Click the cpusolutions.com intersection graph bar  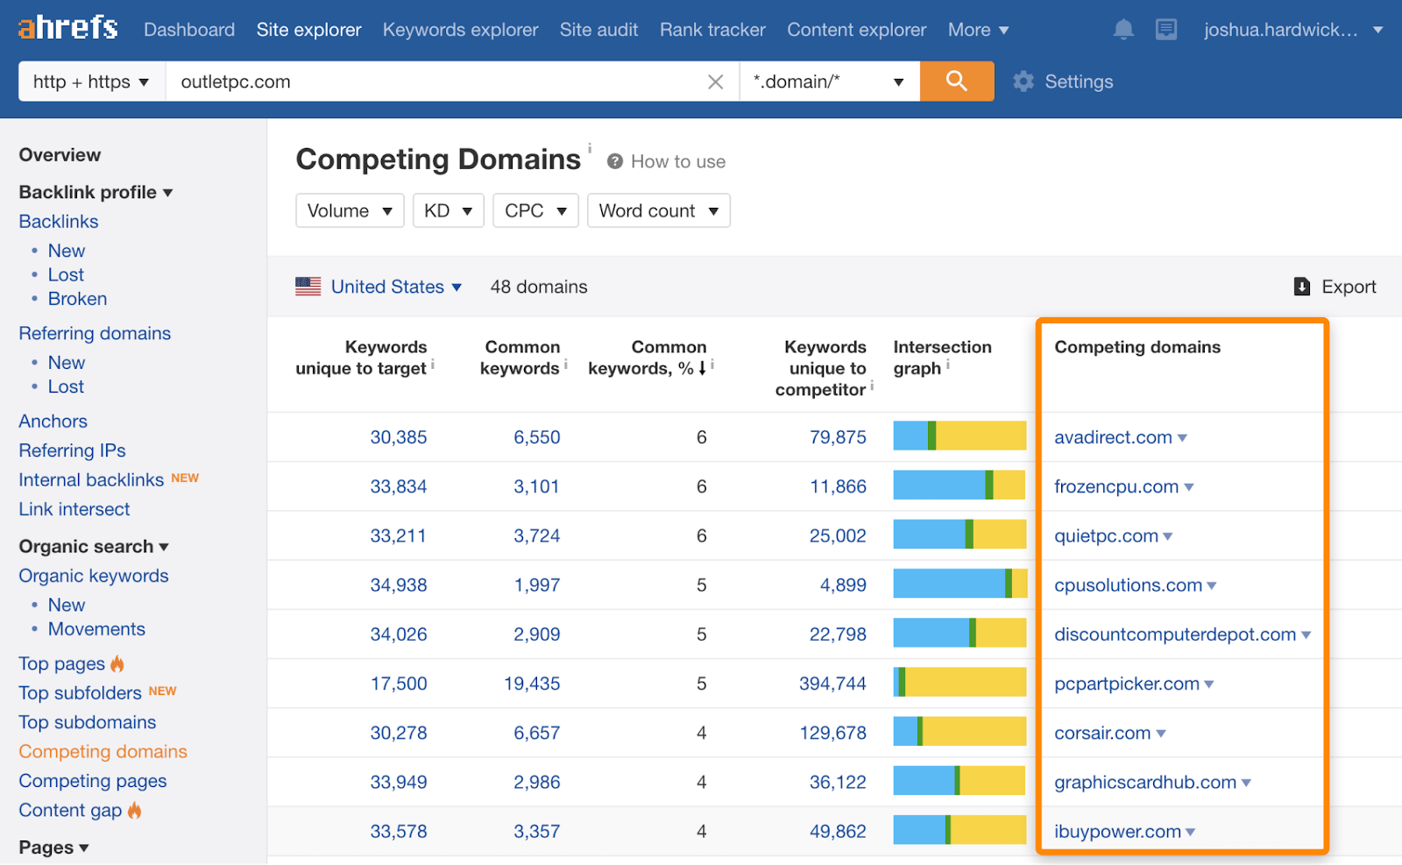click(959, 584)
